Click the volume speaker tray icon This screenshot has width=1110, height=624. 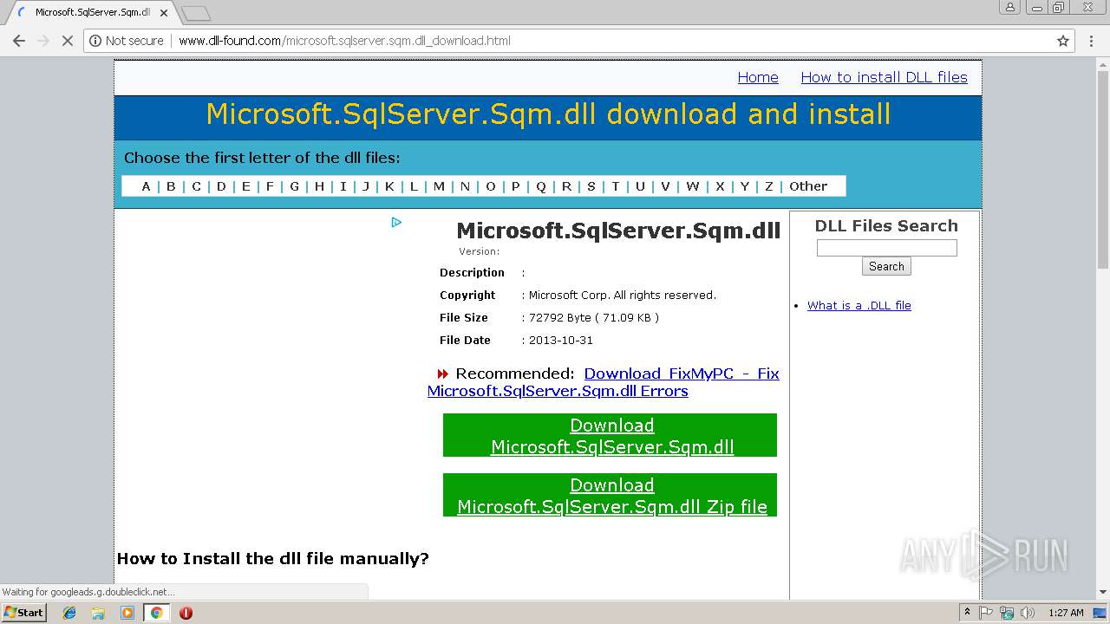[x=1027, y=613]
